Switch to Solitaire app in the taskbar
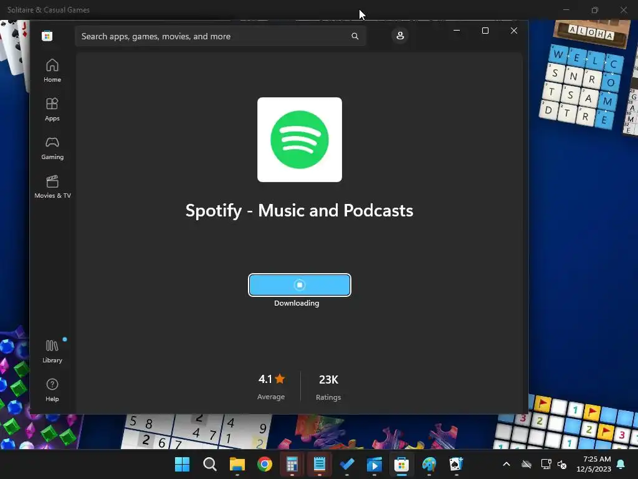 click(x=456, y=464)
